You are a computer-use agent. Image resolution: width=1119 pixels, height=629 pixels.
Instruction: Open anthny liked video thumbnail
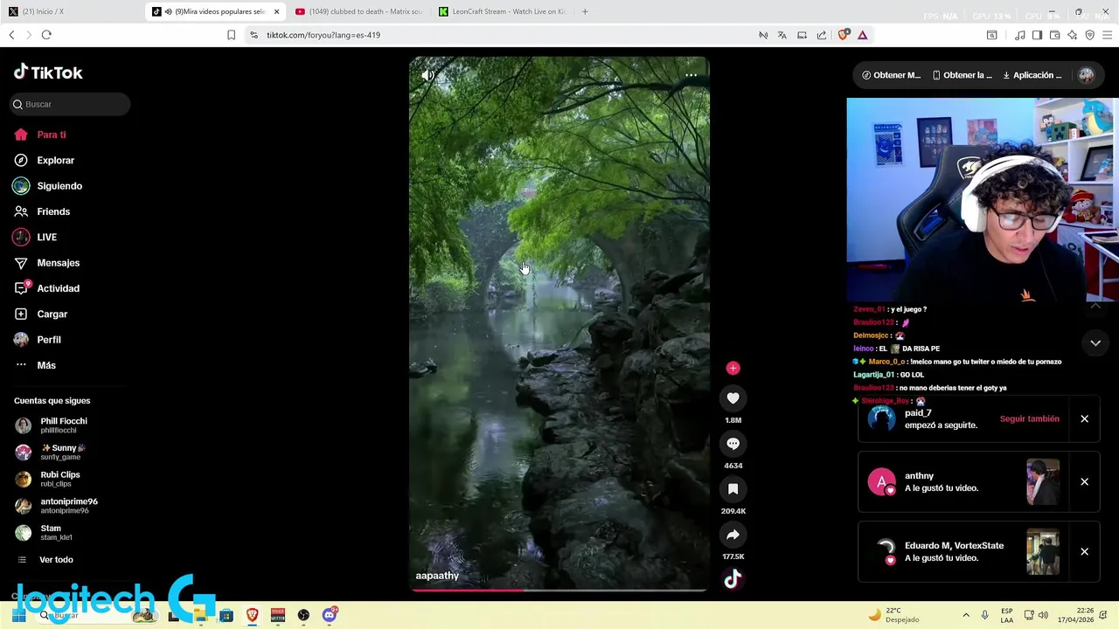click(x=1042, y=481)
